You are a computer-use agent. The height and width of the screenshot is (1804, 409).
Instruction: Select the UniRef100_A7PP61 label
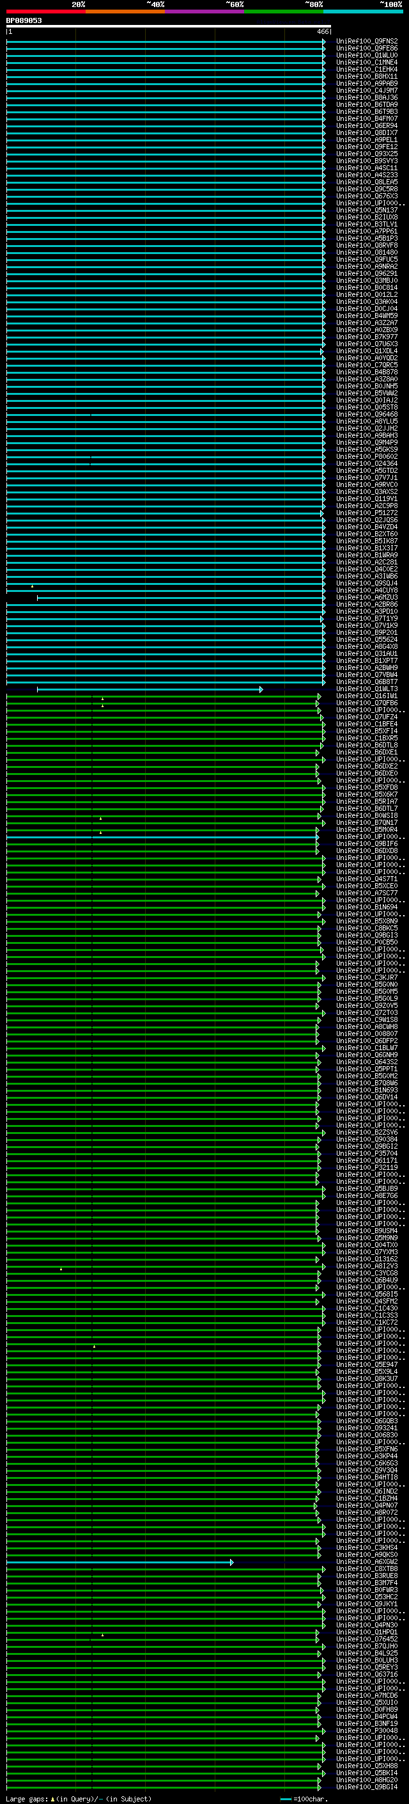pyautogui.click(x=366, y=231)
